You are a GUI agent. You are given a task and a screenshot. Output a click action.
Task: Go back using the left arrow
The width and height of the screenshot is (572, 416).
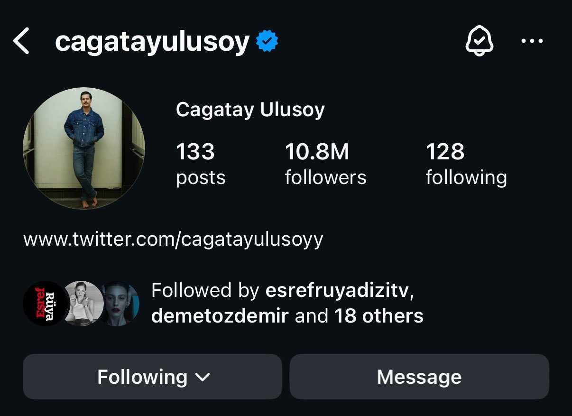coord(22,41)
